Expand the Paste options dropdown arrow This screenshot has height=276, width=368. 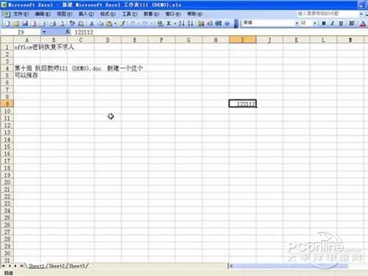(115, 24)
